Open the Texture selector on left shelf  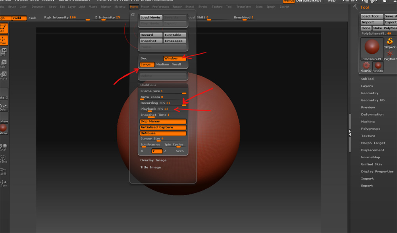(x=4, y=117)
